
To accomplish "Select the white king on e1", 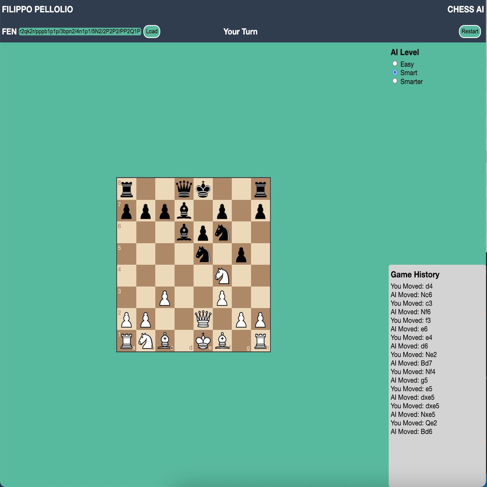I will pos(203,341).
